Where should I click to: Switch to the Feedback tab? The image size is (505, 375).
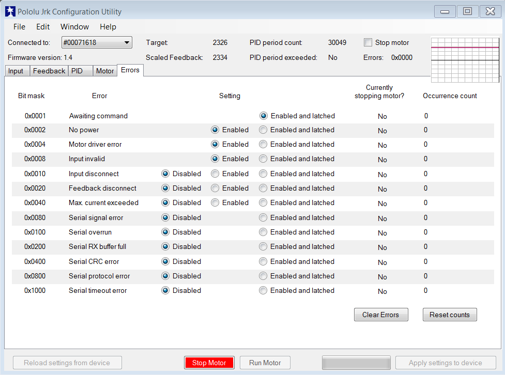[x=49, y=71]
